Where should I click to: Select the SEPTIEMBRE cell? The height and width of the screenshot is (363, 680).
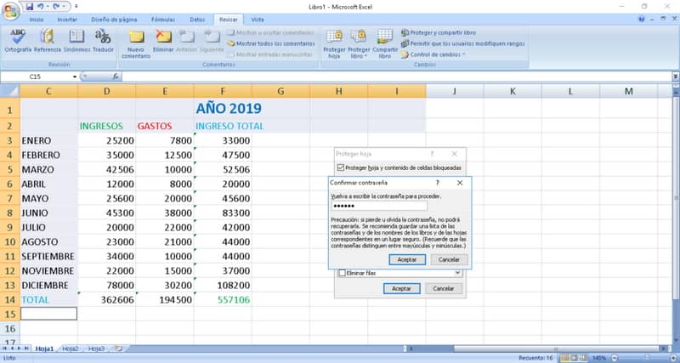point(48,257)
